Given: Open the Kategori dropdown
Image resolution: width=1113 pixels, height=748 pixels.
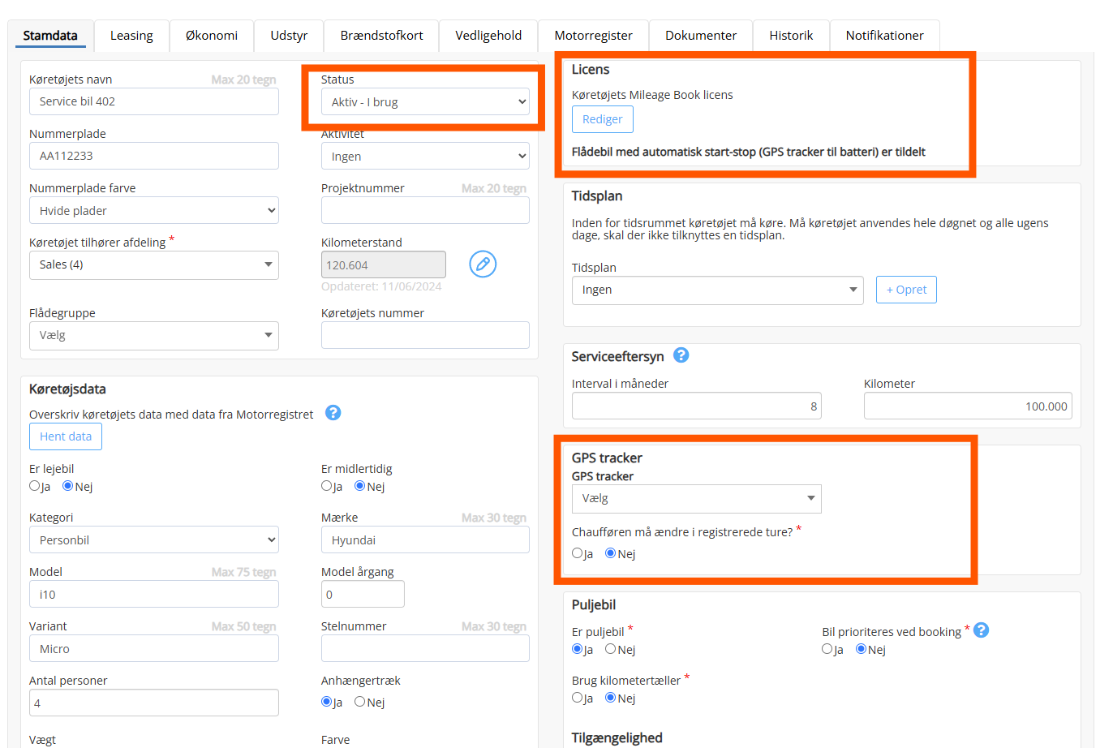Looking at the screenshot, I should 153,540.
